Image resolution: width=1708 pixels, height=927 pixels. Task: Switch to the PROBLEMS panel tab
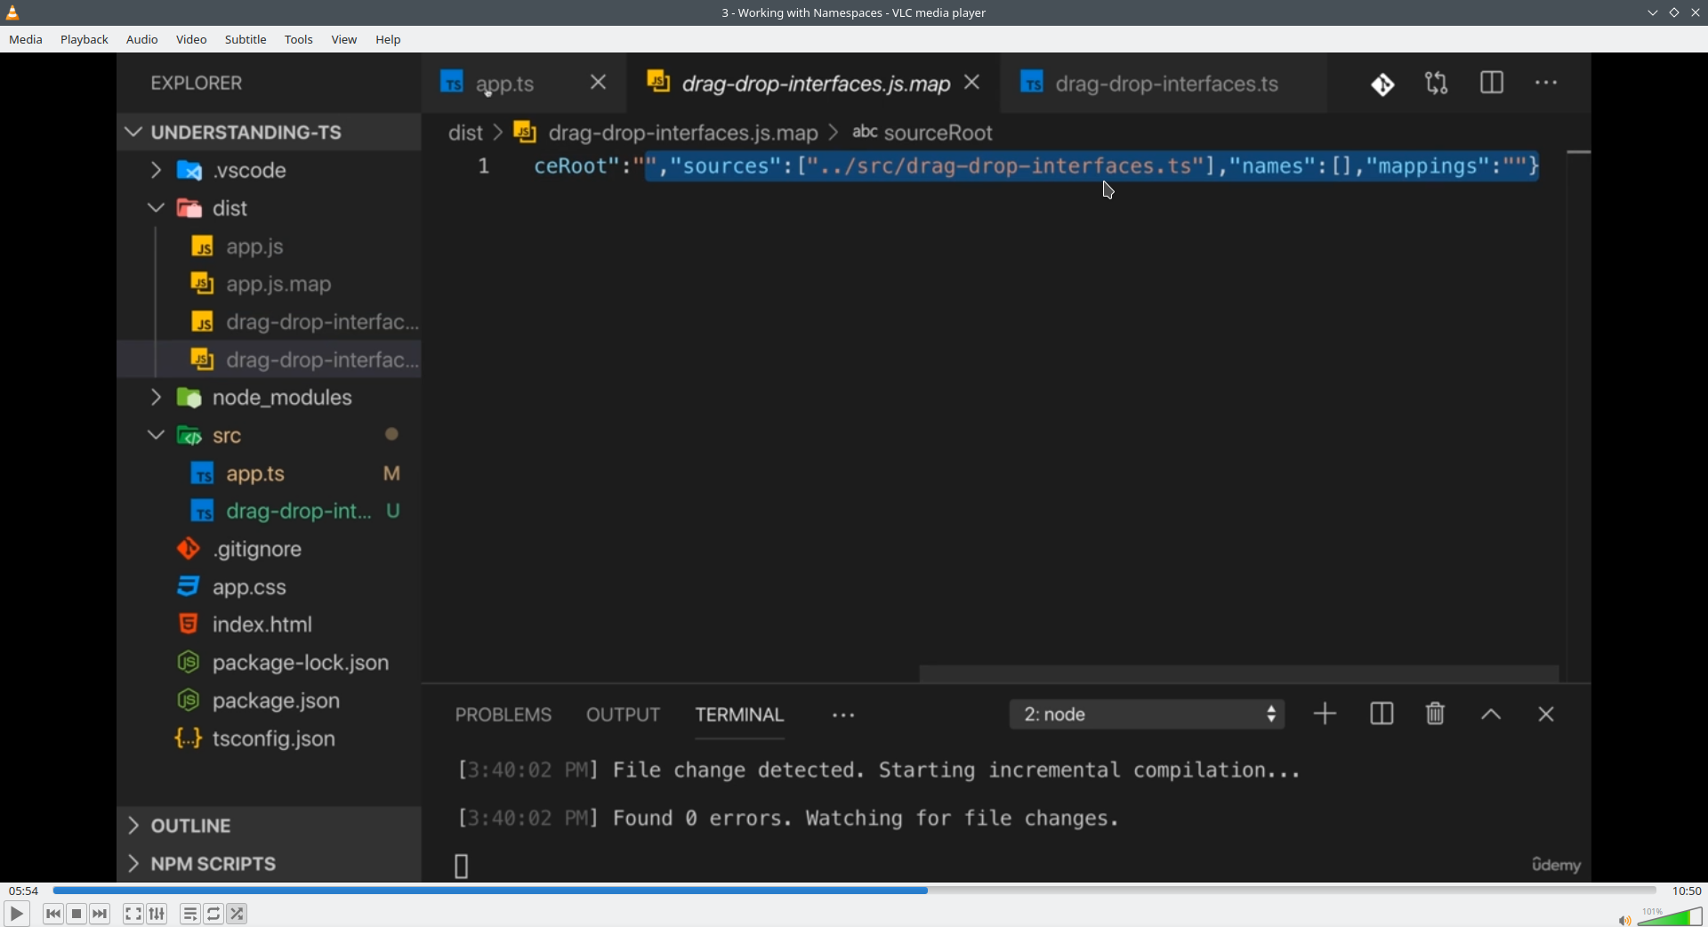(x=504, y=715)
